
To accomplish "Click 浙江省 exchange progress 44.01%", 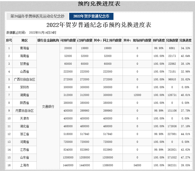I will point(185,134).
